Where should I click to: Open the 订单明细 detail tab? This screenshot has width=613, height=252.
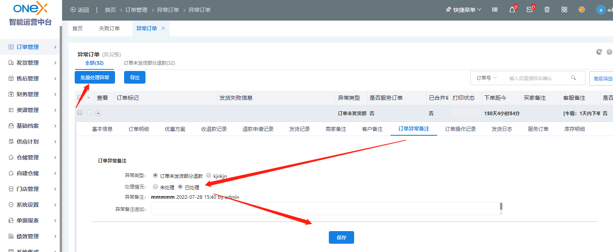tap(139, 129)
